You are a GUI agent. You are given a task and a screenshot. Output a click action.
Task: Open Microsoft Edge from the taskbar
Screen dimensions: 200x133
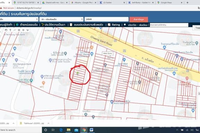(x=61, y=130)
